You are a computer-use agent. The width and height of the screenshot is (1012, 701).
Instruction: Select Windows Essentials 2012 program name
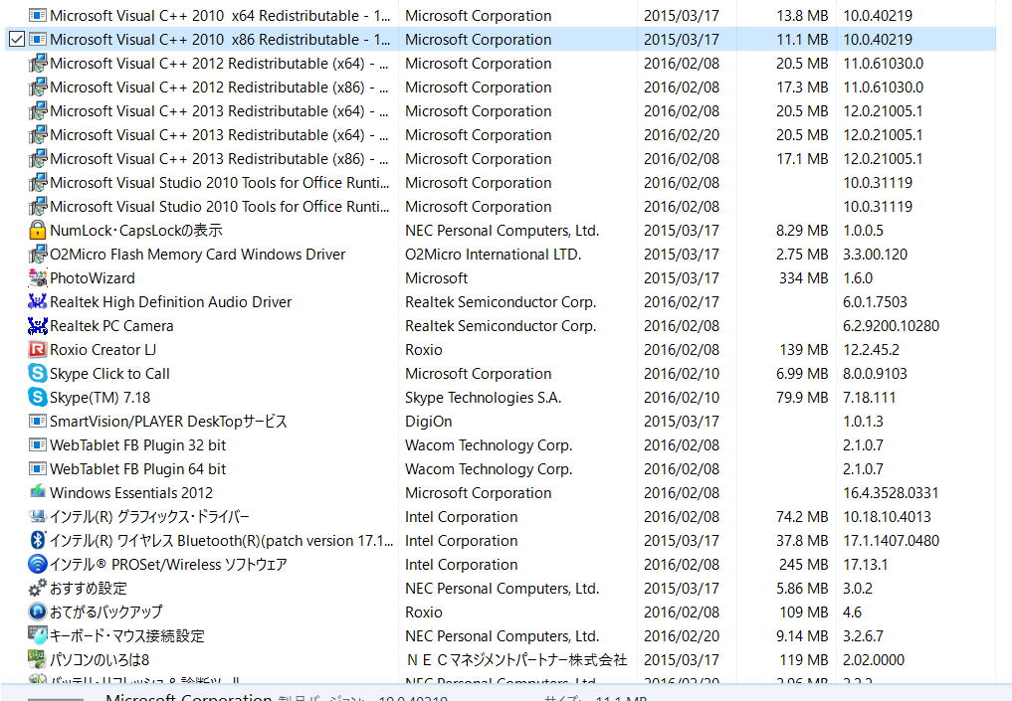(131, 493)
